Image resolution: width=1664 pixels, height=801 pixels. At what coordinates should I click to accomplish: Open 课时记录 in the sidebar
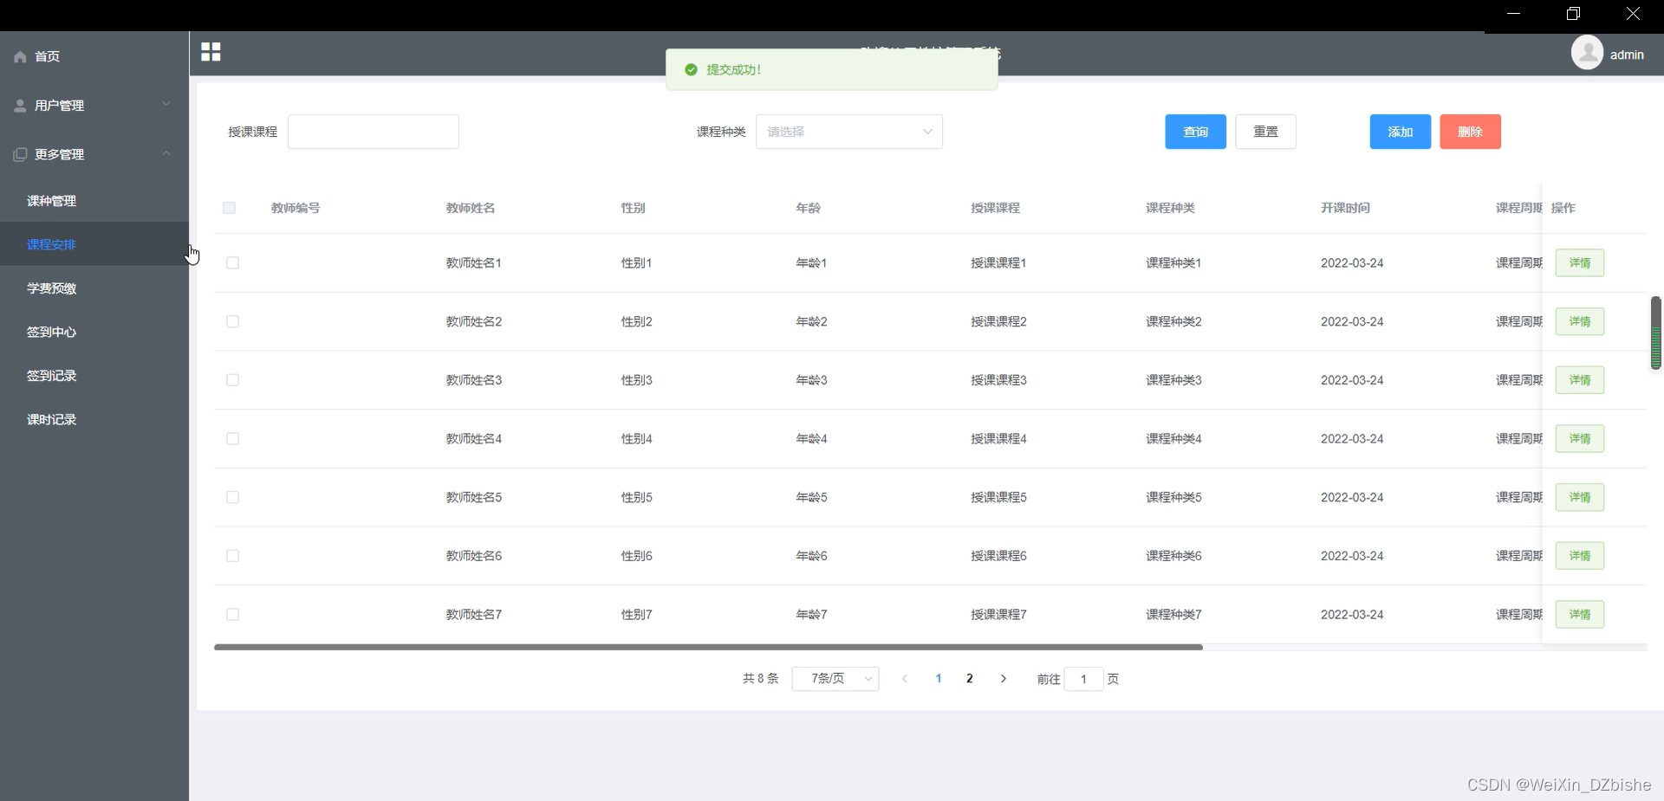pyautogui.click(x=94, y=420)
